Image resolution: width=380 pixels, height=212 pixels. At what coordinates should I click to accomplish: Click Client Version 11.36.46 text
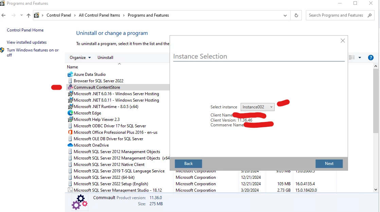point(231,120)
